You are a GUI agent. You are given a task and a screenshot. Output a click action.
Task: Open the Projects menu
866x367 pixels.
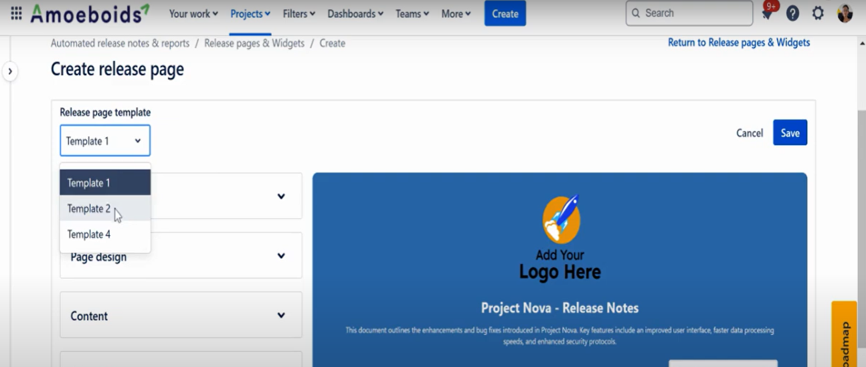pos(250,13)
